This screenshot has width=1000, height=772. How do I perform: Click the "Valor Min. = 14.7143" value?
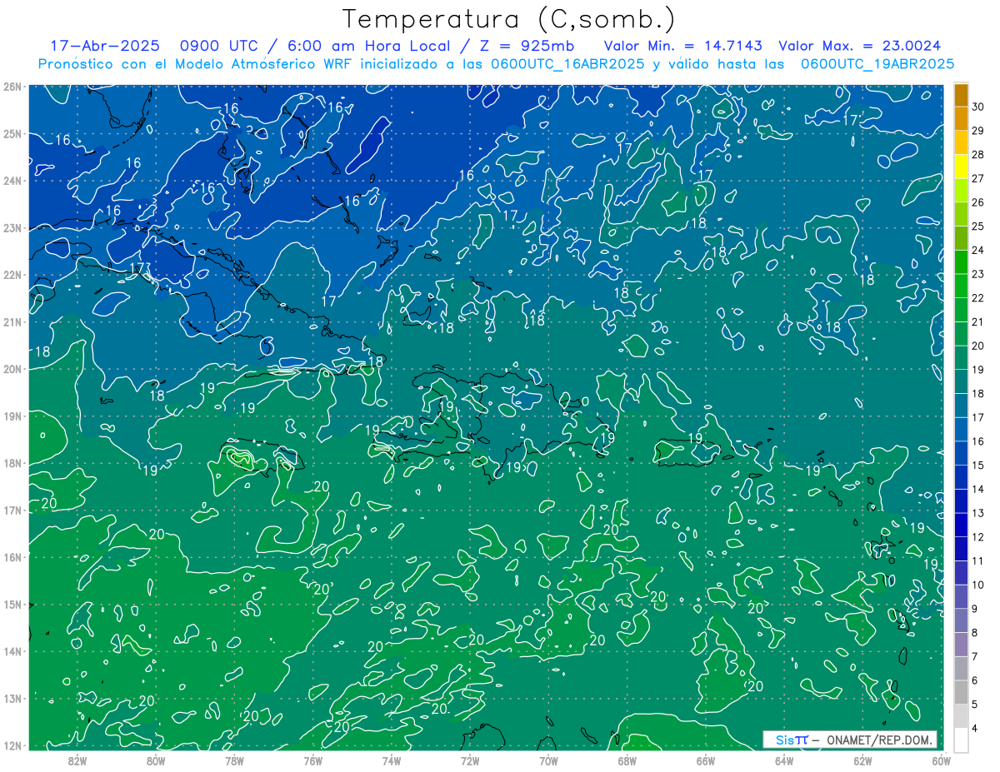pos(683,46)
